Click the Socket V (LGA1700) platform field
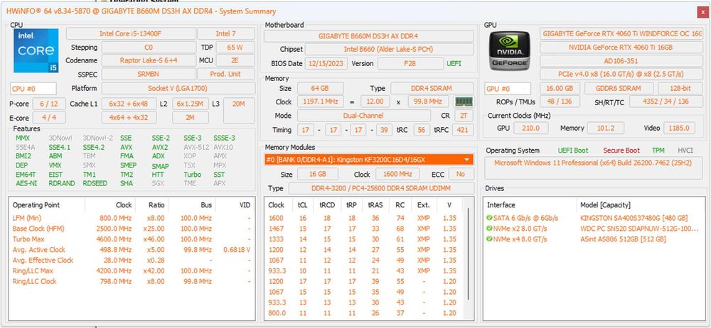Viewport: 711px width, 328px height. pyautogui.click(x=178, y=88)
